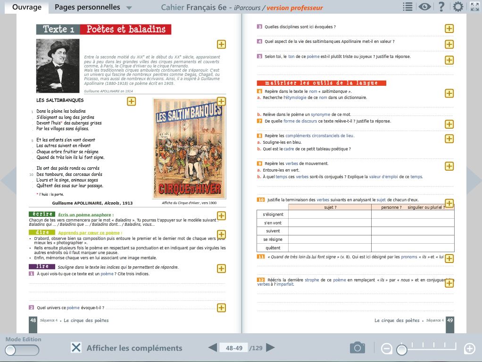Expand the plus box next to question 6
This screenshot has height=362, width=482.
[449, 93]
